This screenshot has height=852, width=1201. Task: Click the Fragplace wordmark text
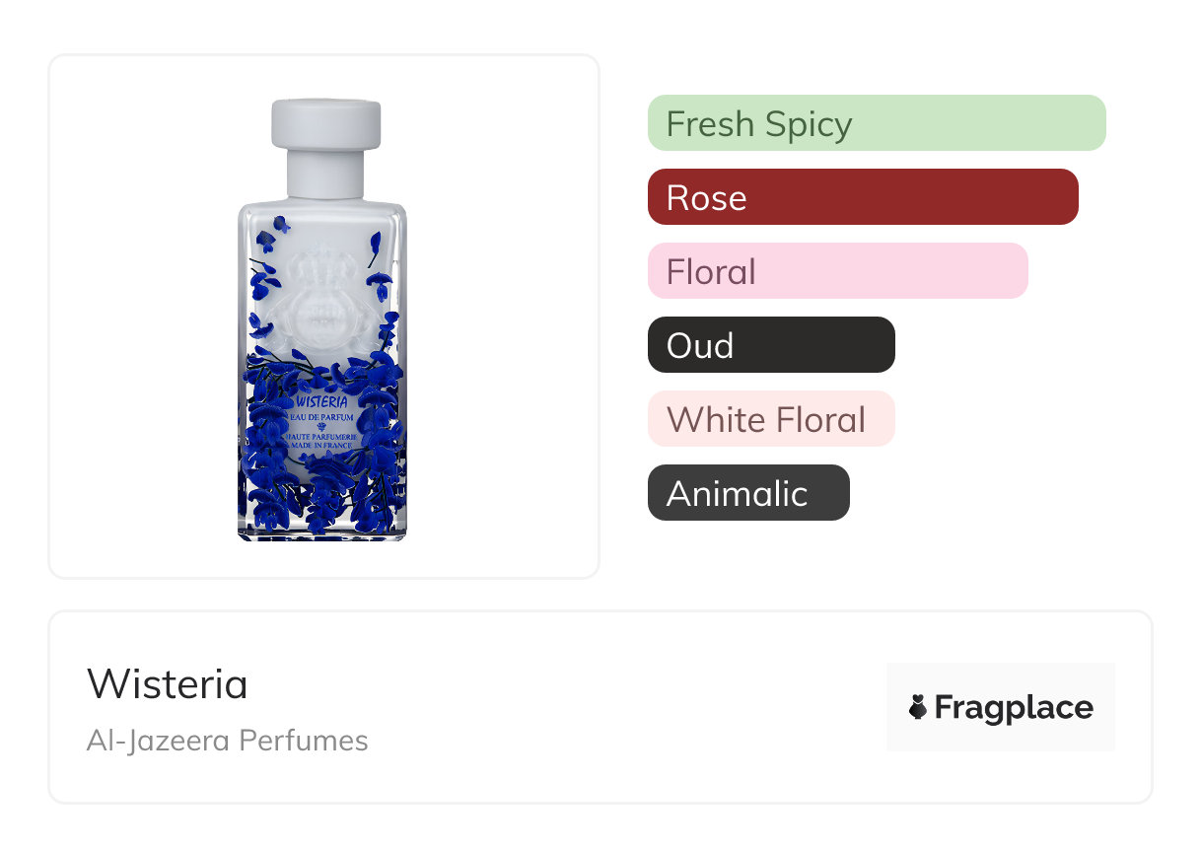(x=1014, y=707)
